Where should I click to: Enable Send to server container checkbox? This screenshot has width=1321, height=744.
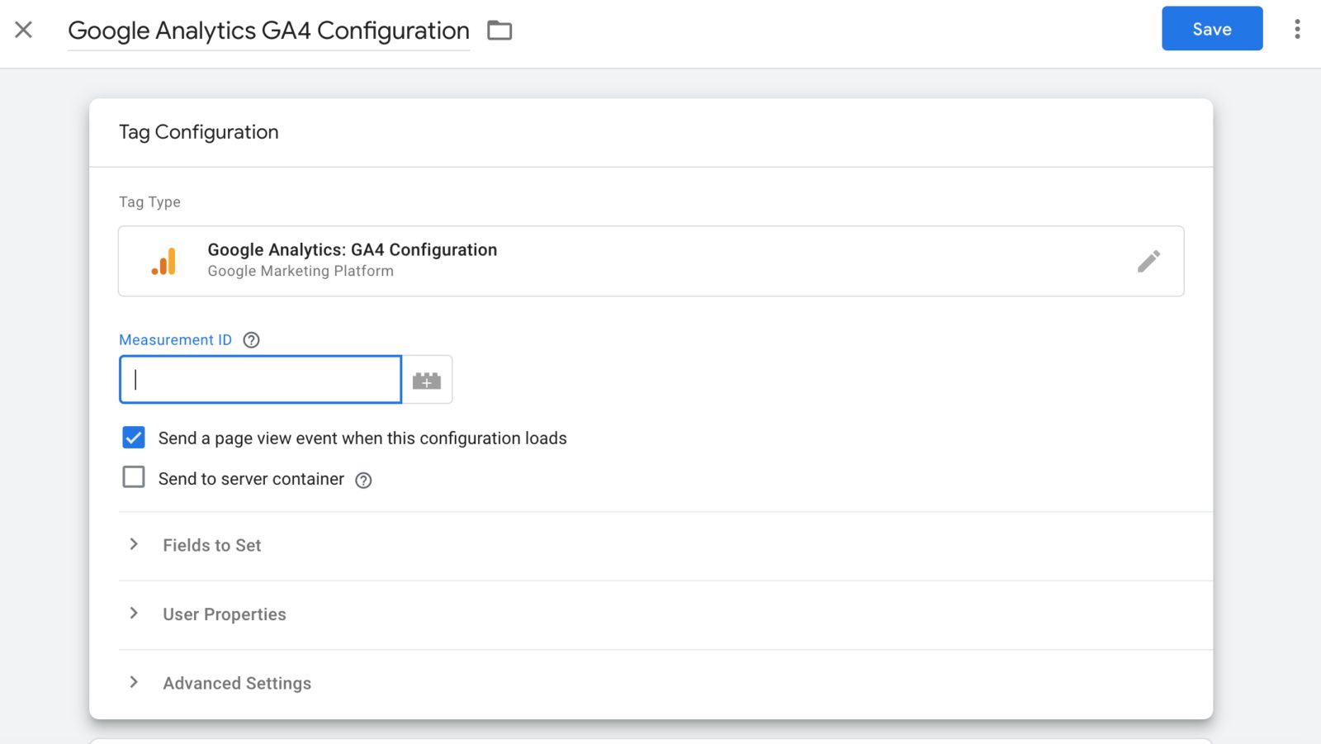pos(134,477)
